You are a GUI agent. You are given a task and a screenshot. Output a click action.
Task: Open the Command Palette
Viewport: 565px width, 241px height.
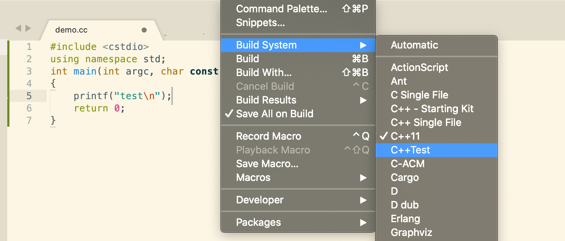(x=282, y=9)
